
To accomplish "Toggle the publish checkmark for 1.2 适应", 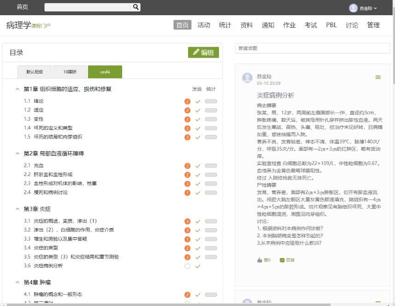I will [x=198, y=111].
